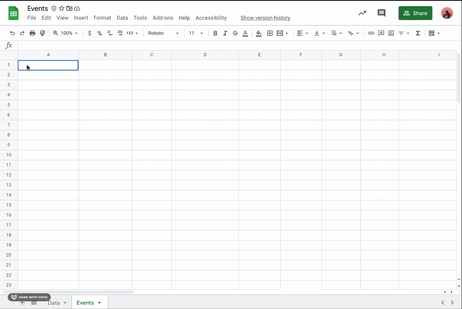Expand merge type options arrow
Screen dimensions: 462x309
tap(287, 33)
